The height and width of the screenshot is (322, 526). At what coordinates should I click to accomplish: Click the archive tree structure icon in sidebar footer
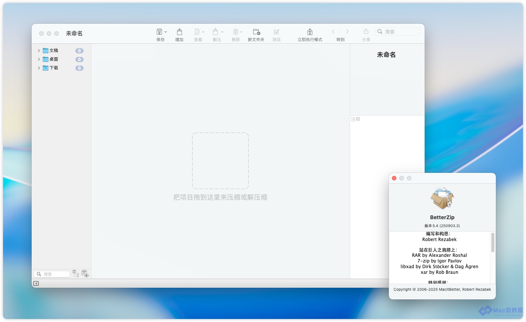(x=76, y=274)
